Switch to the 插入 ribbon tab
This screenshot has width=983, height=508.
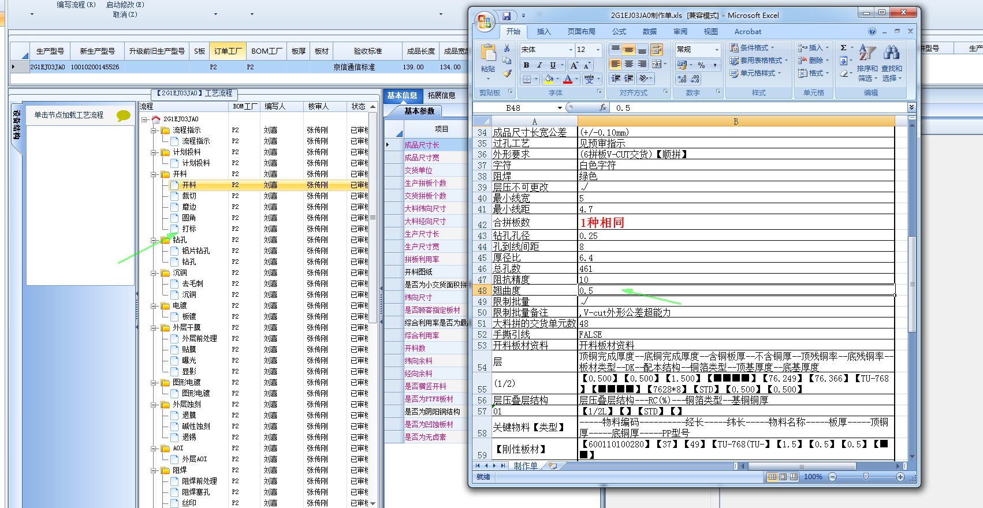click(543, 32)
